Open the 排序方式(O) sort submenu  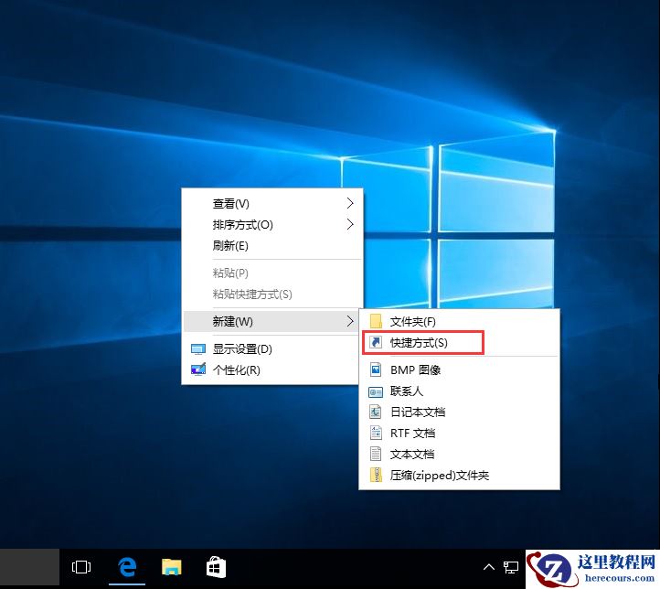[x=271, y=225]
